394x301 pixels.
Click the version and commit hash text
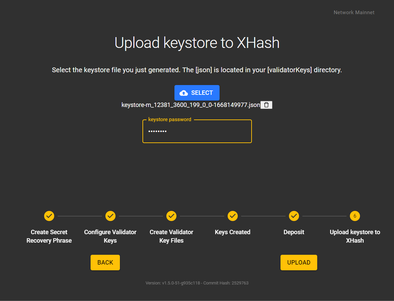(x=197, y=283)
